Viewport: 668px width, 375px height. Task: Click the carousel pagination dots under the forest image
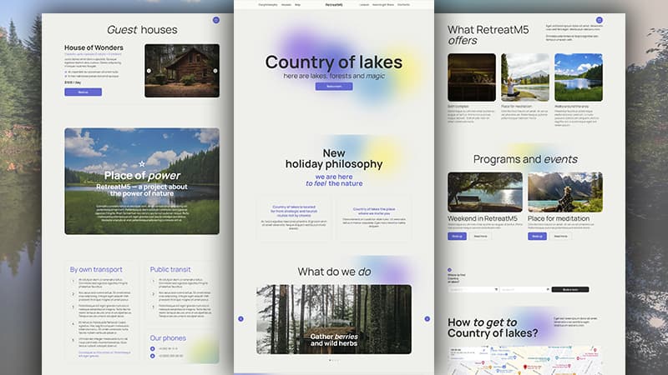(333, 360)
